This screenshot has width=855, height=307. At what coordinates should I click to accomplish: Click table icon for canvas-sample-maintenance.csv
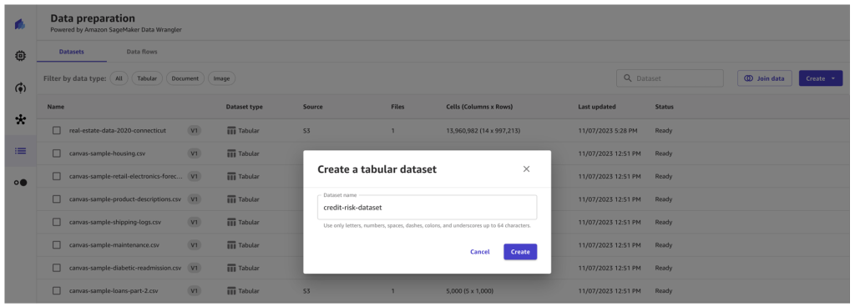231,245
